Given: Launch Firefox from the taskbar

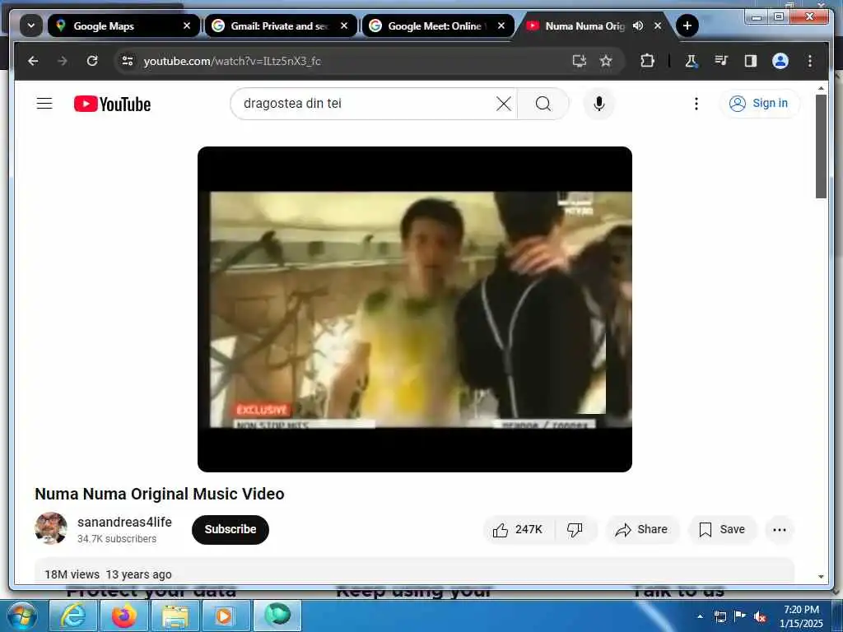Looking at the screenshot, I should pos(123,616).
